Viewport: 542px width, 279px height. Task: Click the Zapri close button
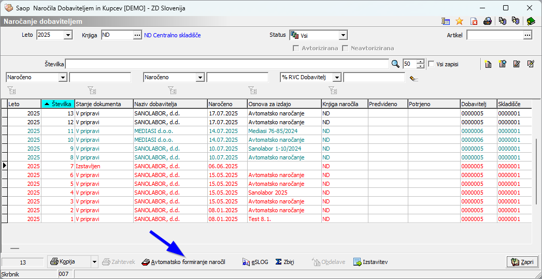tap(522, 262)
